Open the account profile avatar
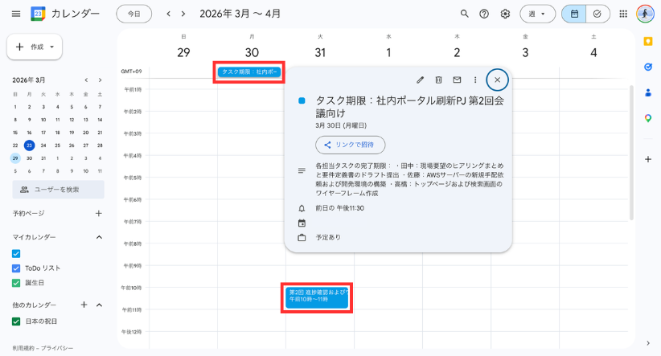Viewport: 661px width, 356px height. pyautogui.click(x=645, y=14)
